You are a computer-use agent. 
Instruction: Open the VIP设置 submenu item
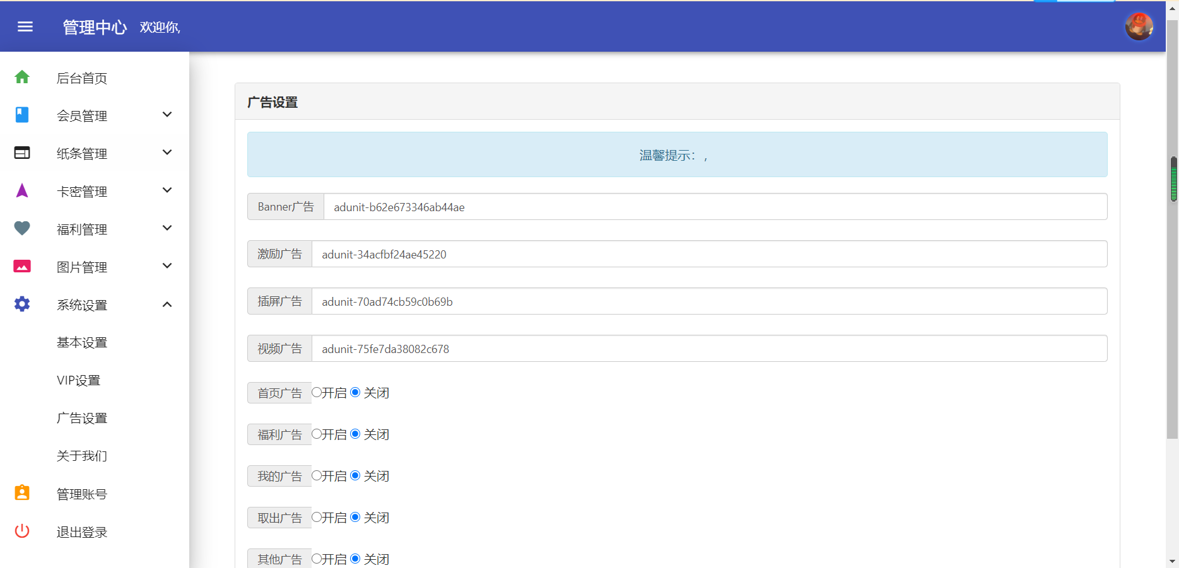(x=78, y=380)
